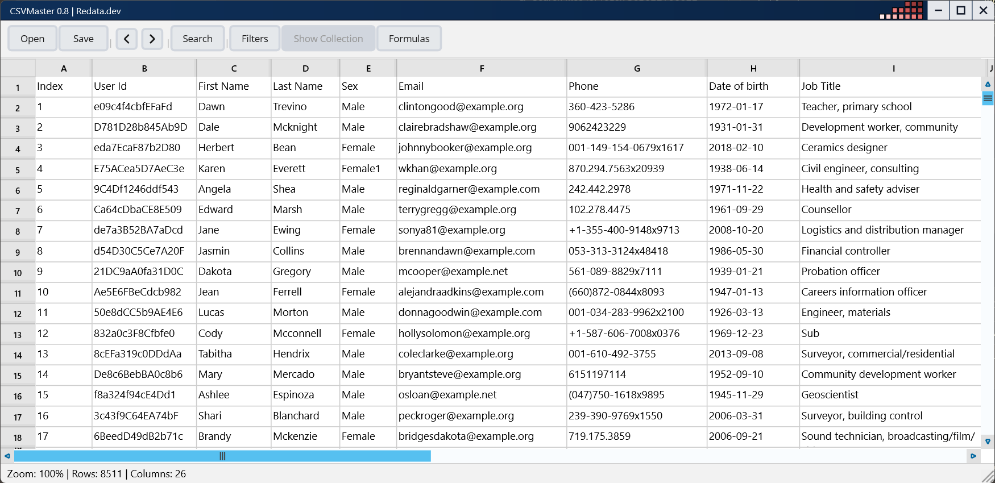Select row 13 header
The image size is (995, 483).
coord(18,335)
